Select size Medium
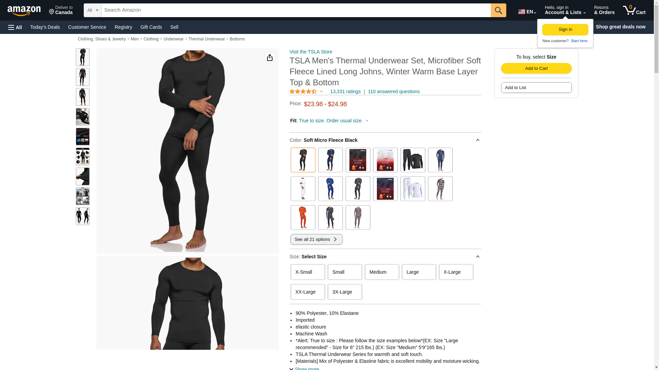 pyautogui.click(x=382, y=272)
